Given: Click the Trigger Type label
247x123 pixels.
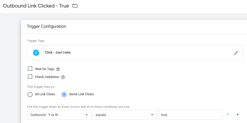Looking at the screenshot, I should [x=36, y=41].
